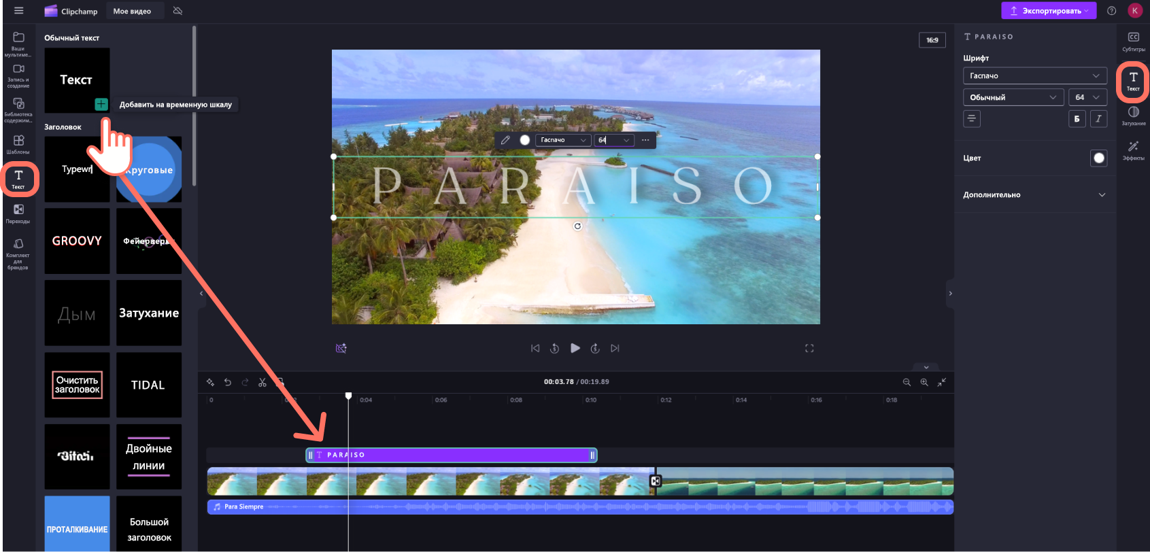The height and width of the screenshot is (552, 1150).
Task: Rewind five seconds
Action: [x=554, y=348]
